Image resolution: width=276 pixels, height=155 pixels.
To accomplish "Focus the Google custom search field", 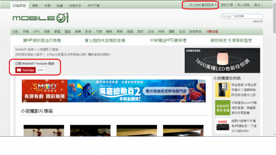I will pyautogui.click(x=242, y=16).
